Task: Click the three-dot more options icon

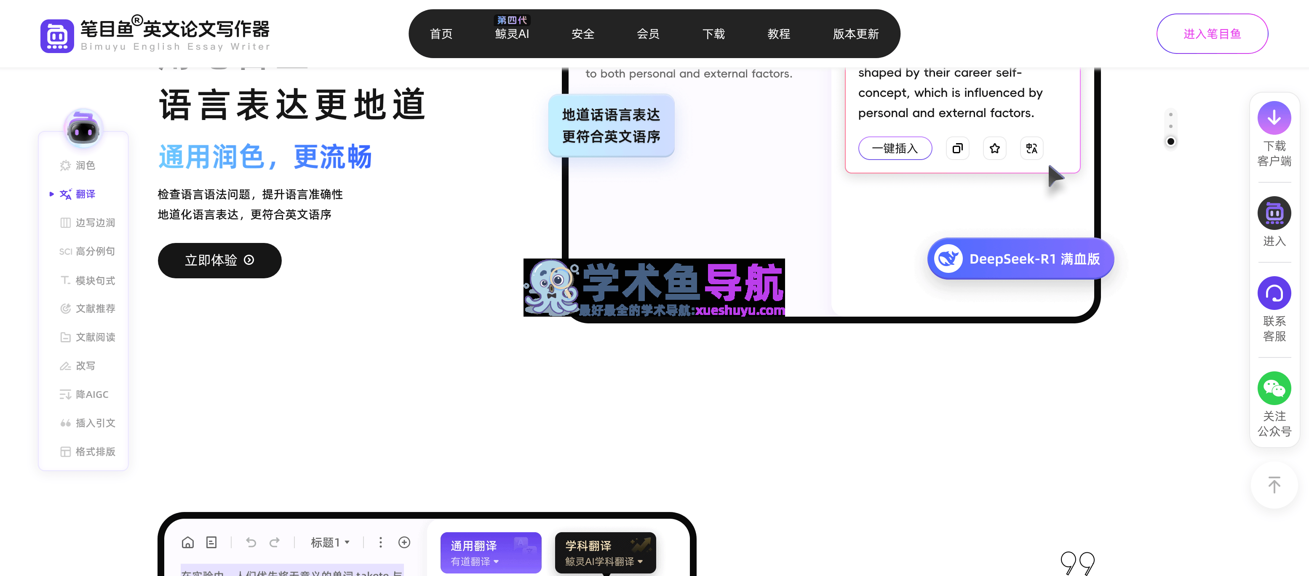Action: (380, 542)
